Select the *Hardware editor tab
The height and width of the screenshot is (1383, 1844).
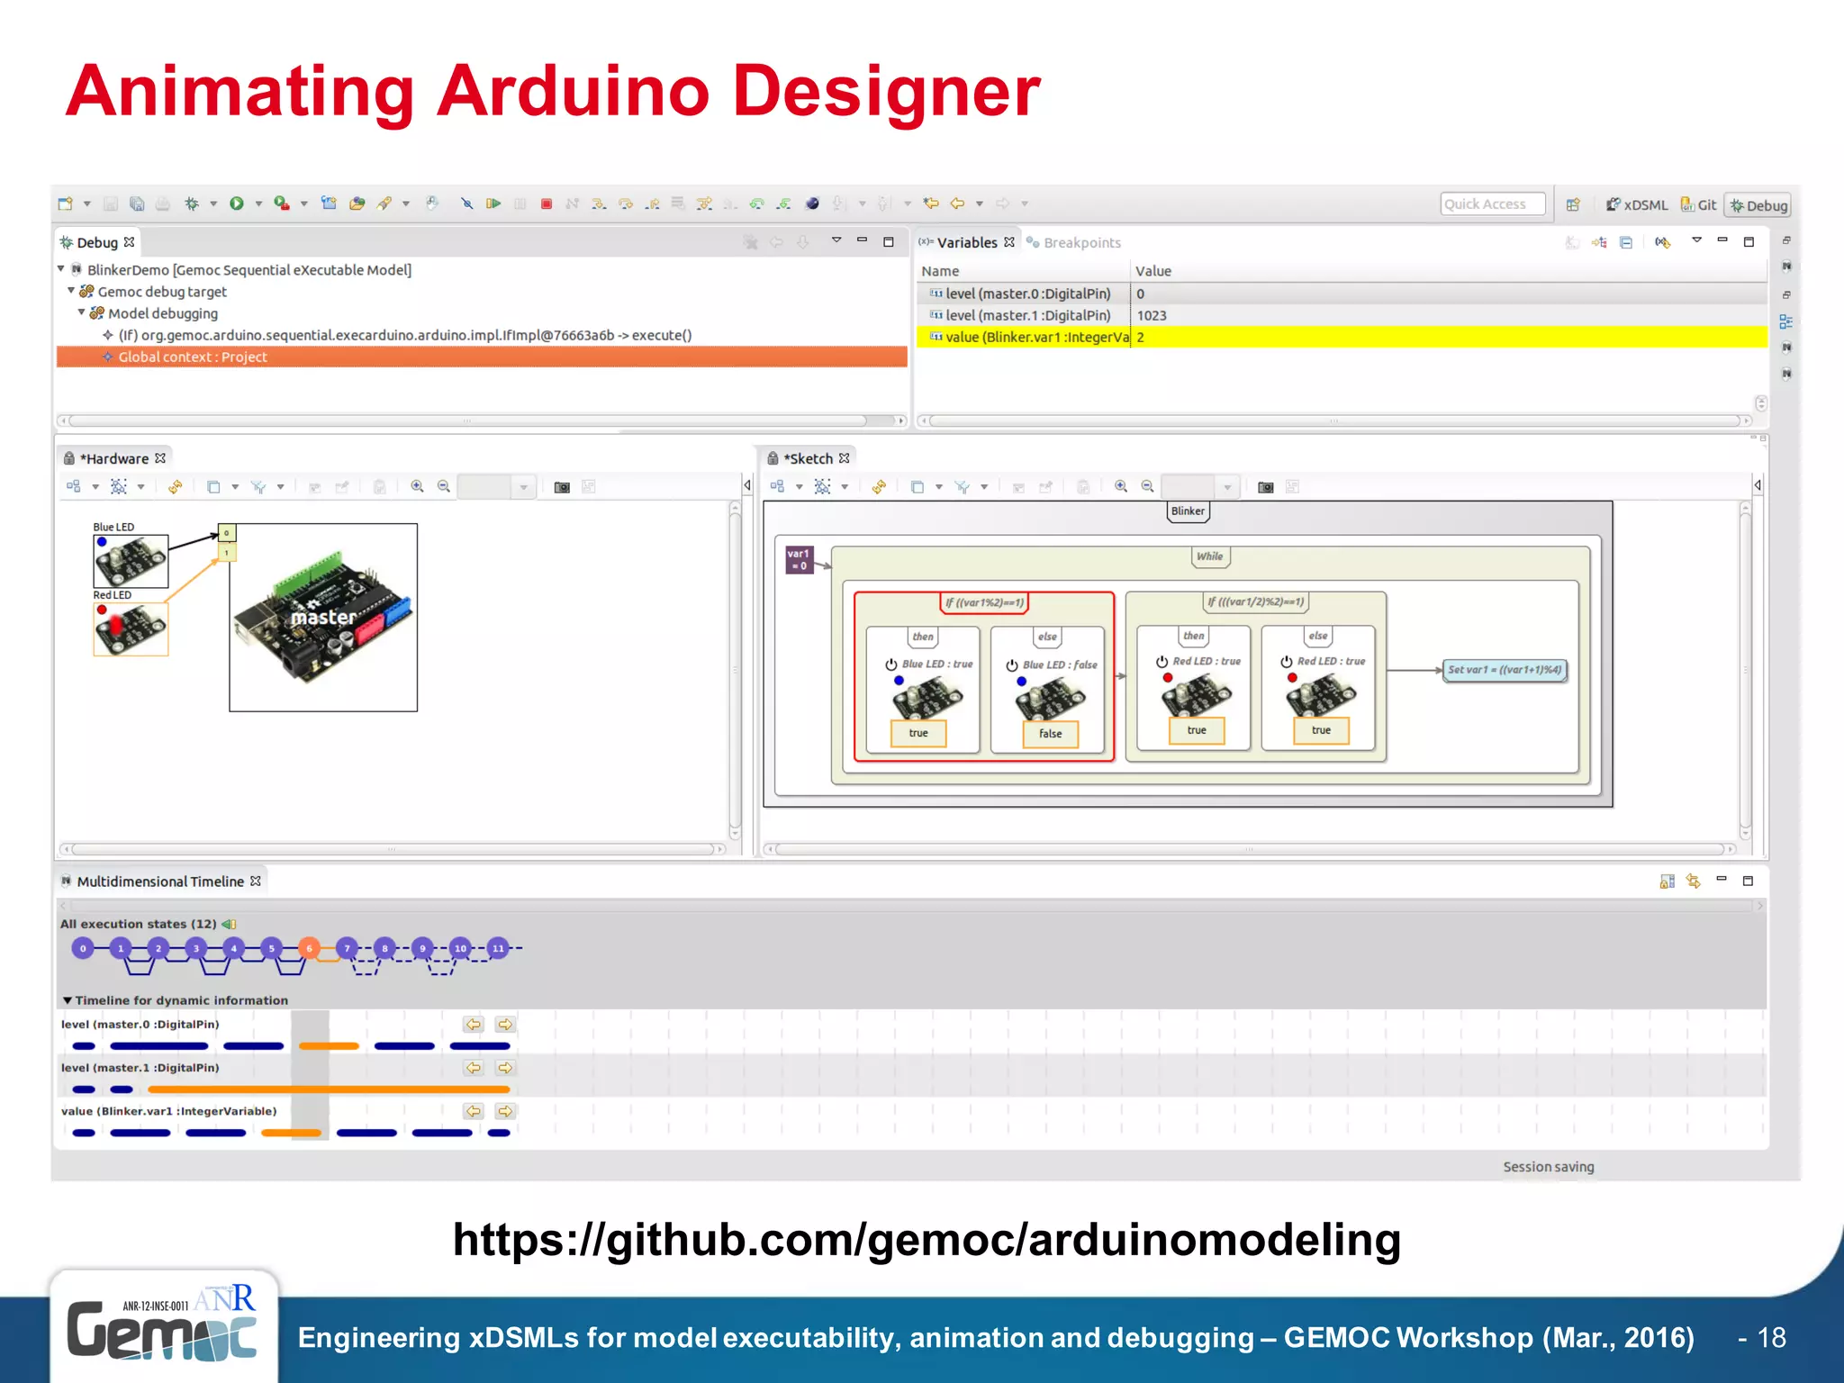[x=114, y=458]
